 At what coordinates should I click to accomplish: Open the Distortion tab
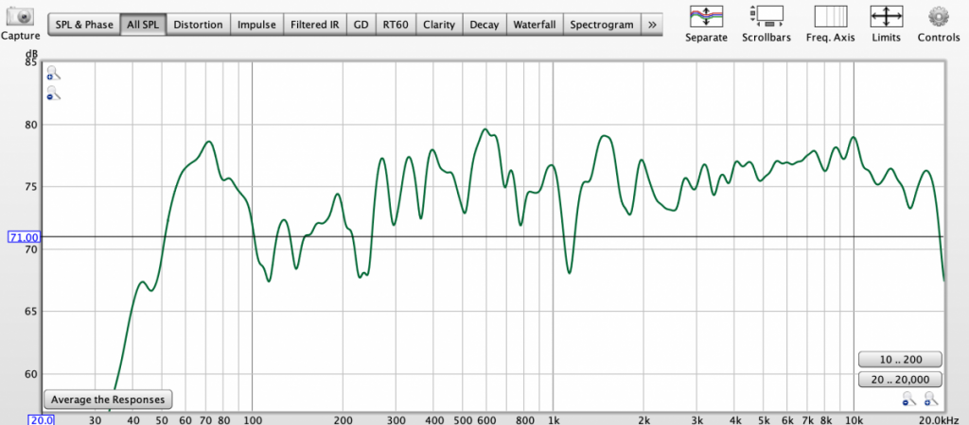point(198,25)
